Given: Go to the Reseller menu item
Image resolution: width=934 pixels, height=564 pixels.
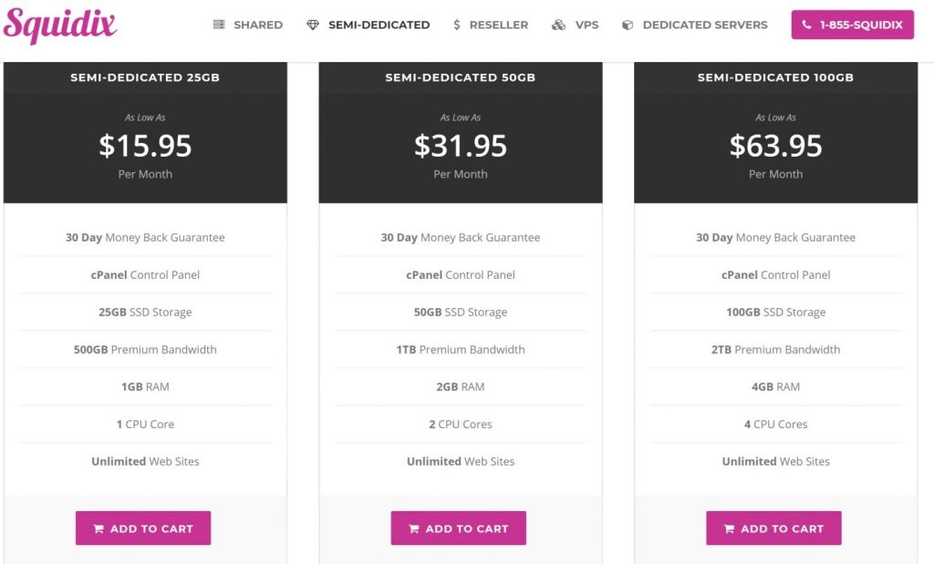Looking at the screenshot, I should [490, 25].
